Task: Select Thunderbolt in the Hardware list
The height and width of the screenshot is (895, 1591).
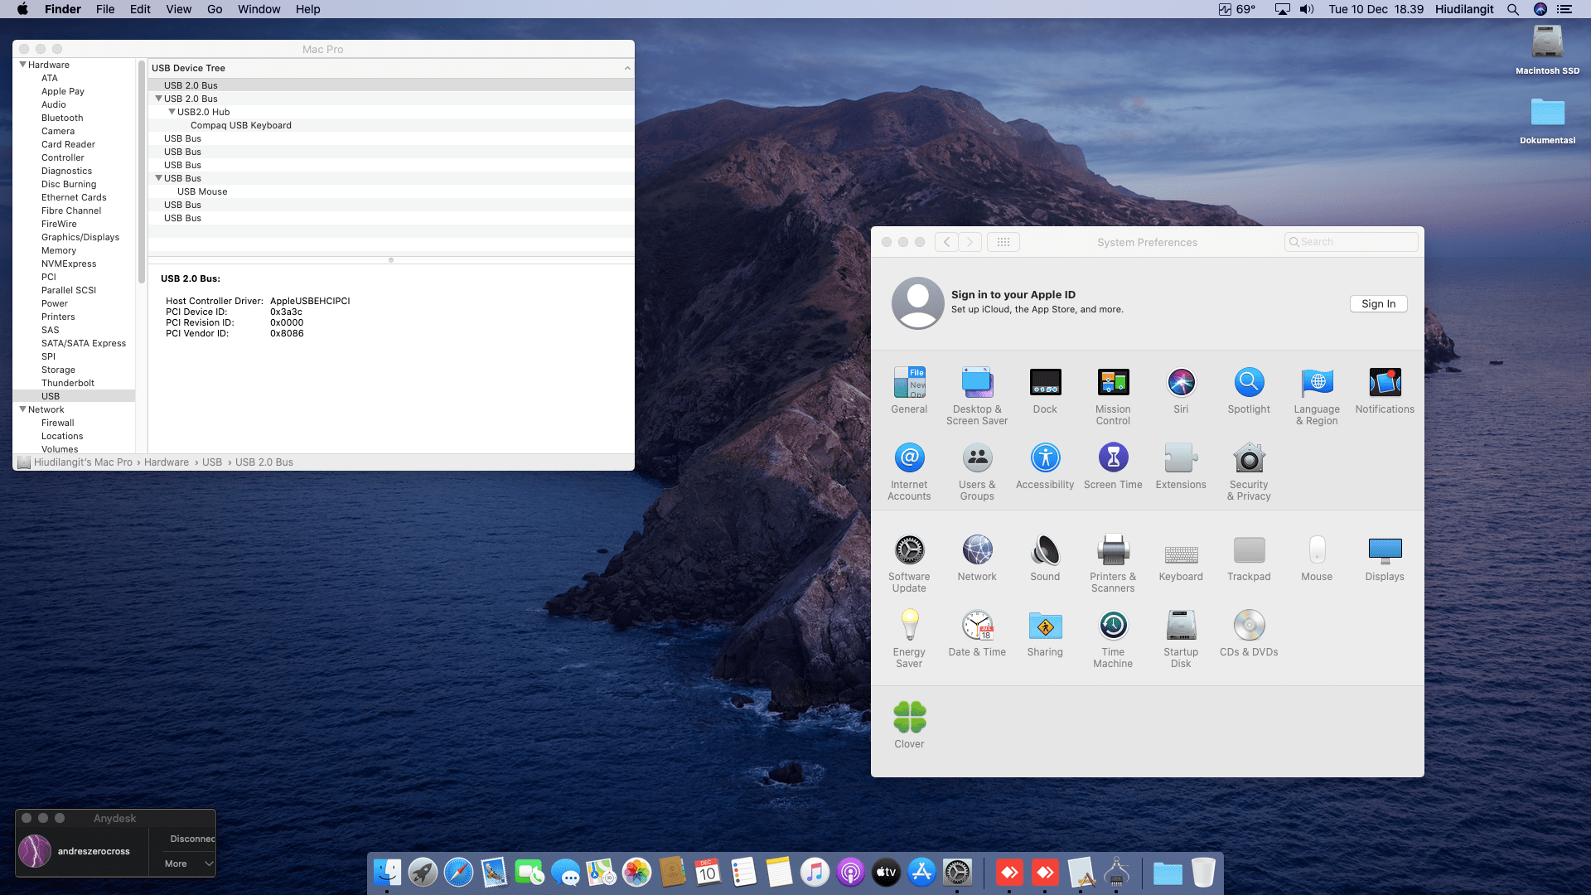Action: point(68,383)
